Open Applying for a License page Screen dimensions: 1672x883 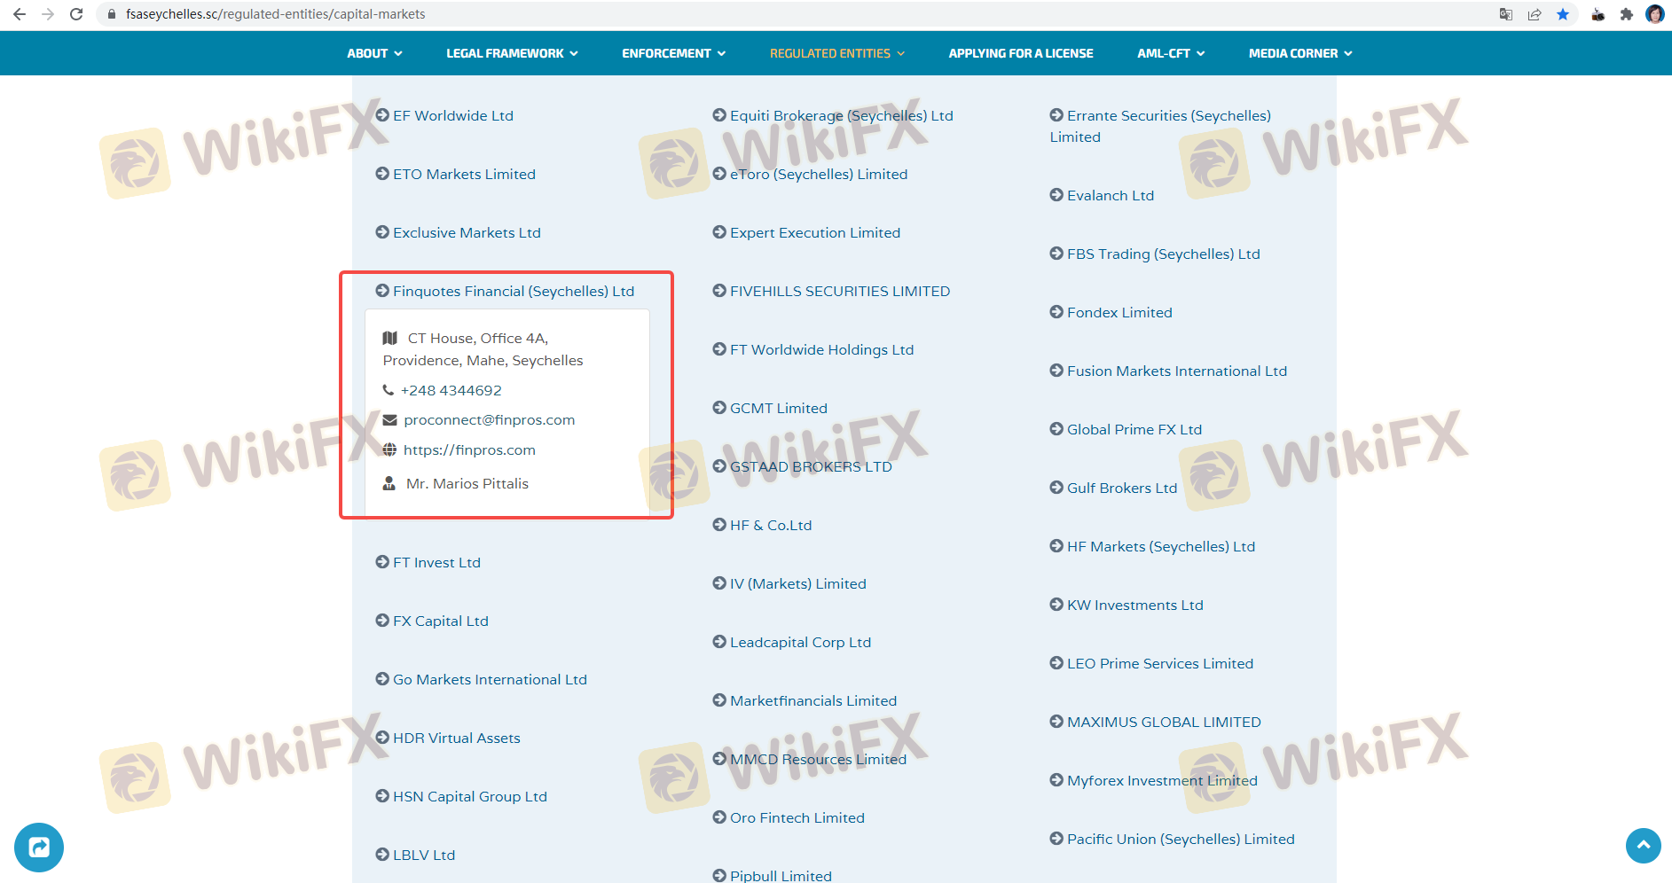[x=1020, y=53]
